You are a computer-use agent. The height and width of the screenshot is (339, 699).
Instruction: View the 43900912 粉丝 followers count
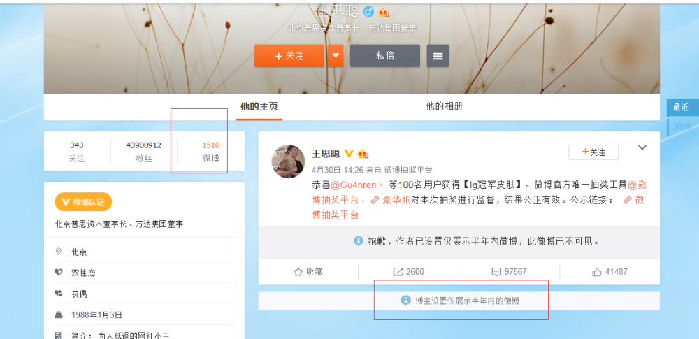[x=143, y=152]
